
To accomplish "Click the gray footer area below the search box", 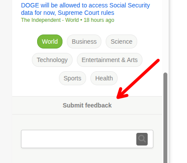I will pos(87,156).
